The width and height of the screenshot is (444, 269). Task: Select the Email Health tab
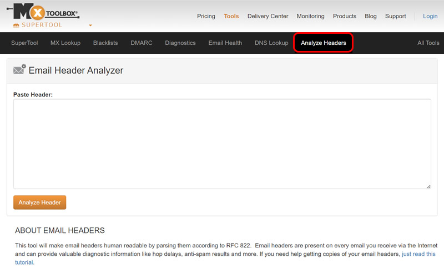pos(225,43)
